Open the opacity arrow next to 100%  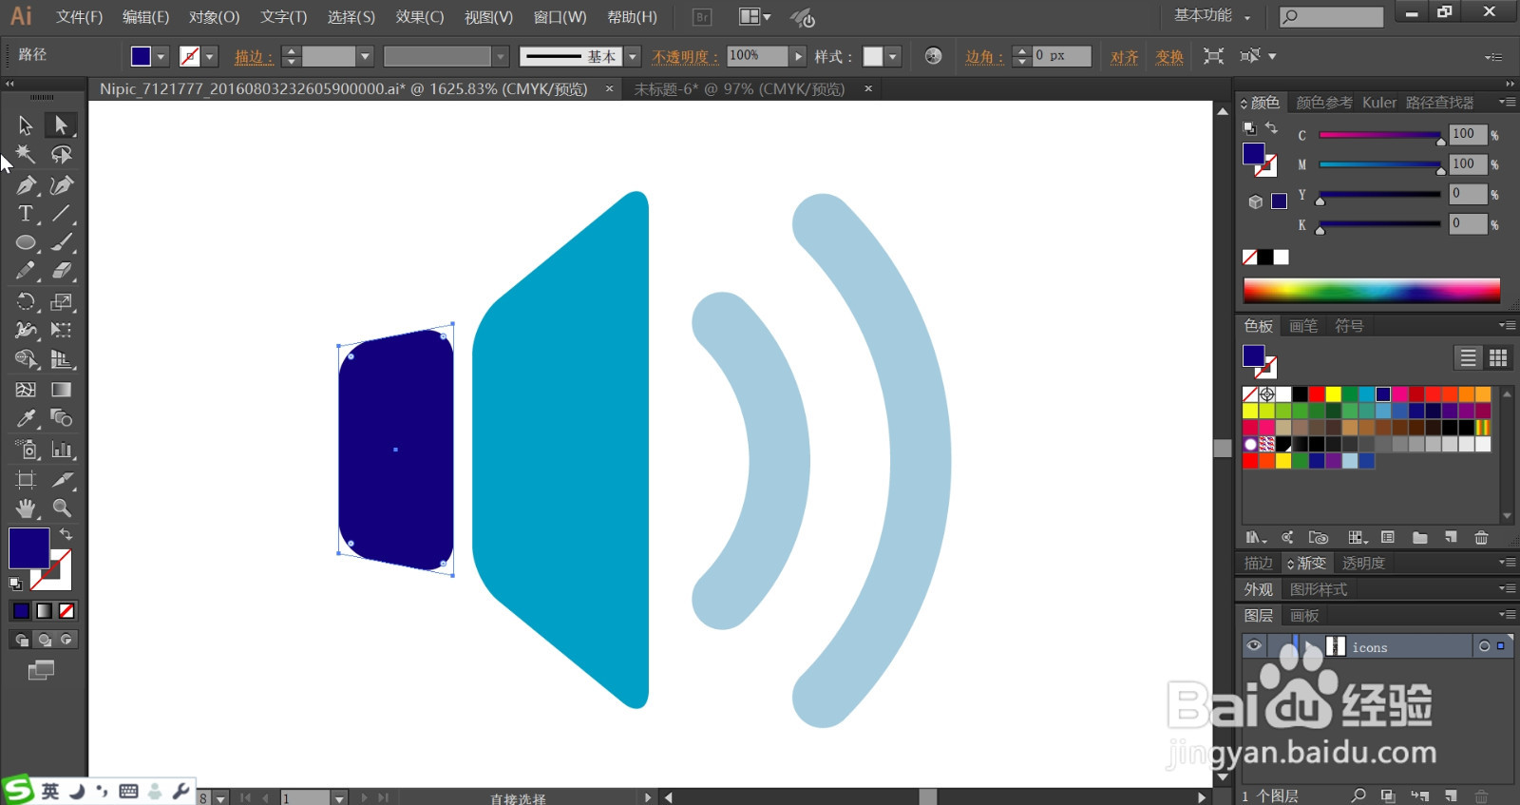(x=798, y=56)
